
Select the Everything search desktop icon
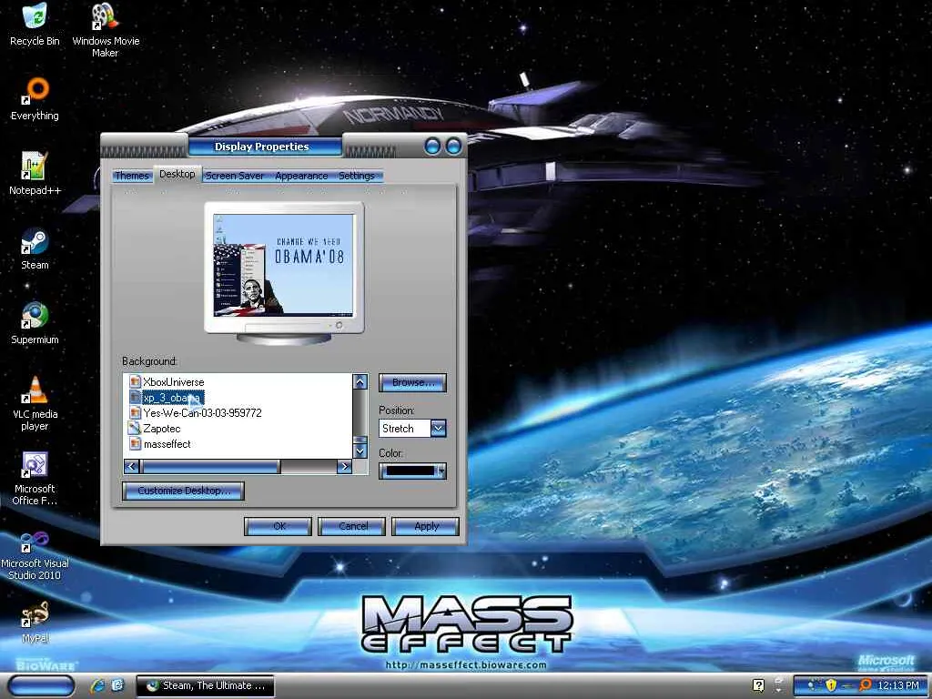[35, 98]
